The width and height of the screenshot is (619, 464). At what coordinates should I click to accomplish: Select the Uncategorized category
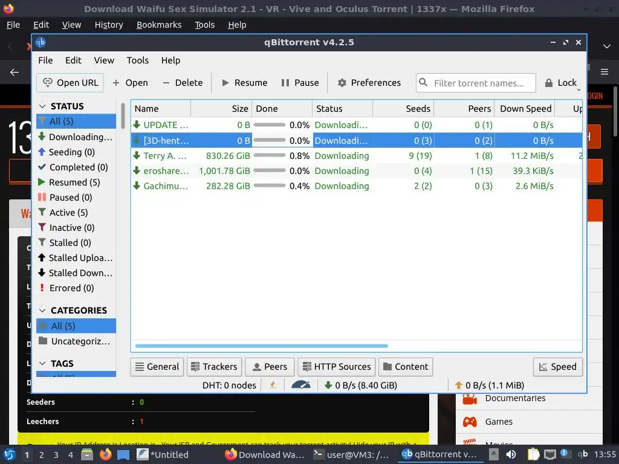pyautogui.click(x=76, y=341)
